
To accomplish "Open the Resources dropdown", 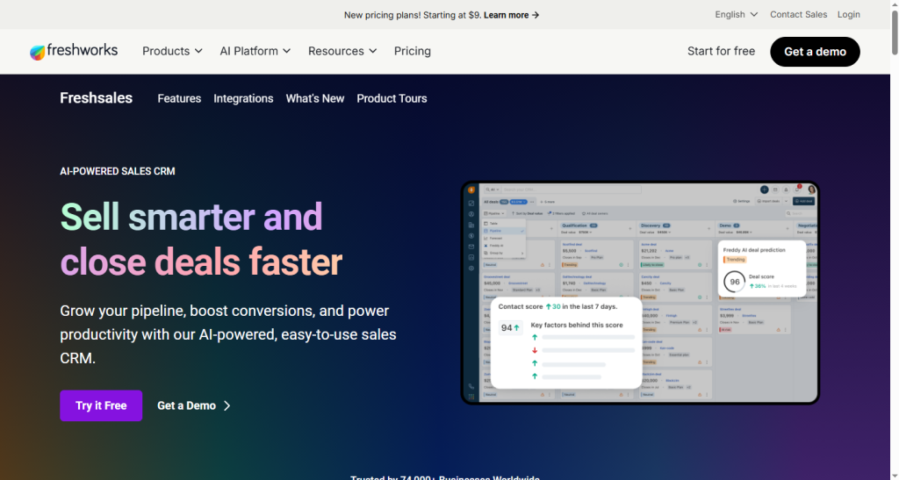I will 342,51.
